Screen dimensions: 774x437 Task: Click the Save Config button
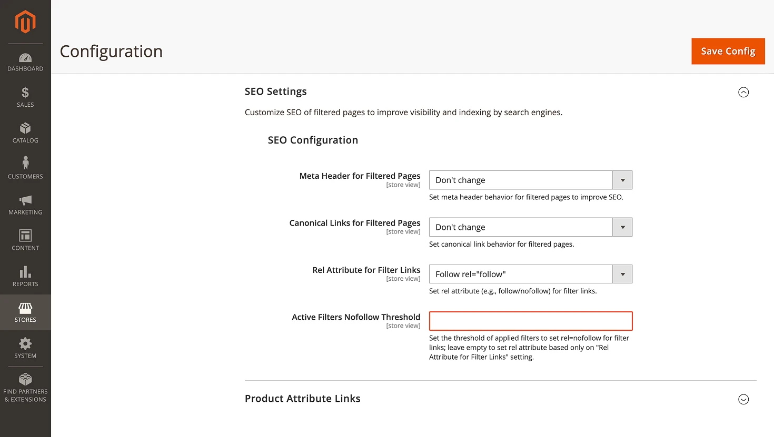pos(728,51)
